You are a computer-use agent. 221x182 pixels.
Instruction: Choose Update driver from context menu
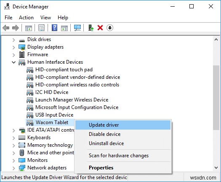pos(123,125)
